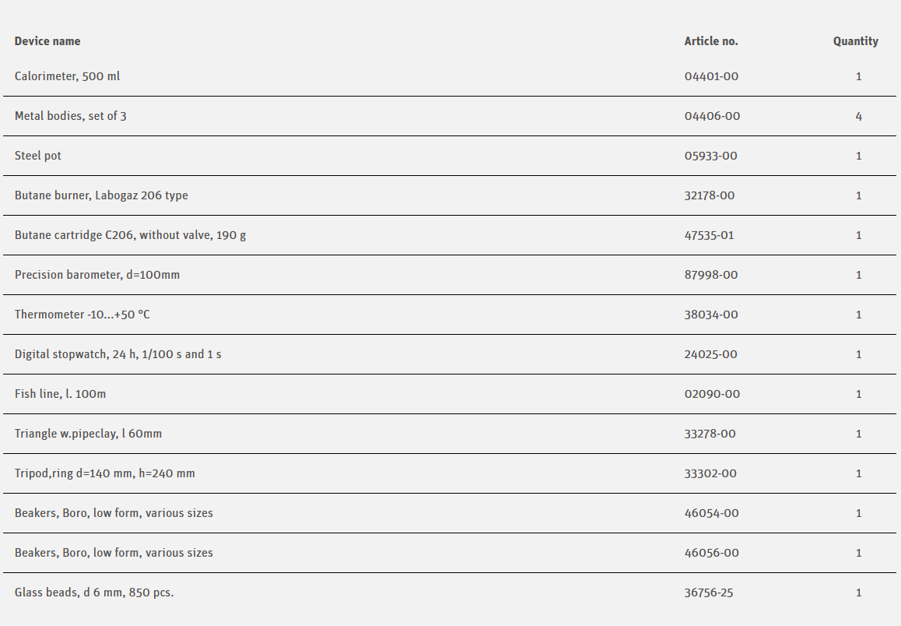Select Butane cartridge C206 item name
901x626 pixels.
click(130, 235)
